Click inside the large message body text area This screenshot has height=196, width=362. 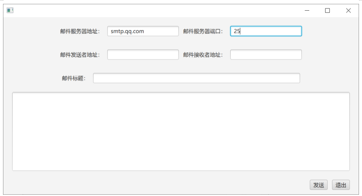pos(181,131)
